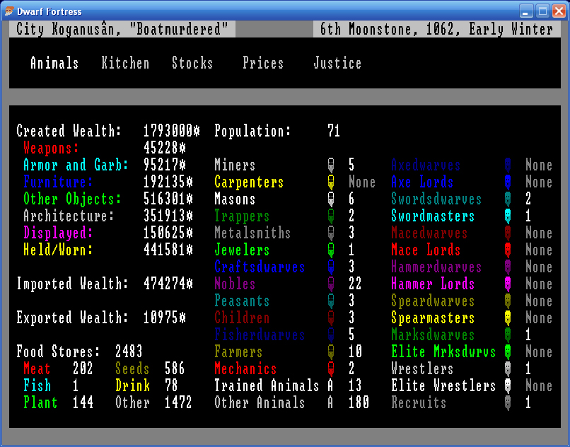Screen dimensions: 570x447
Task: Click the Hammerdwarves dwarf icon
Action: [x=508, y=267]
